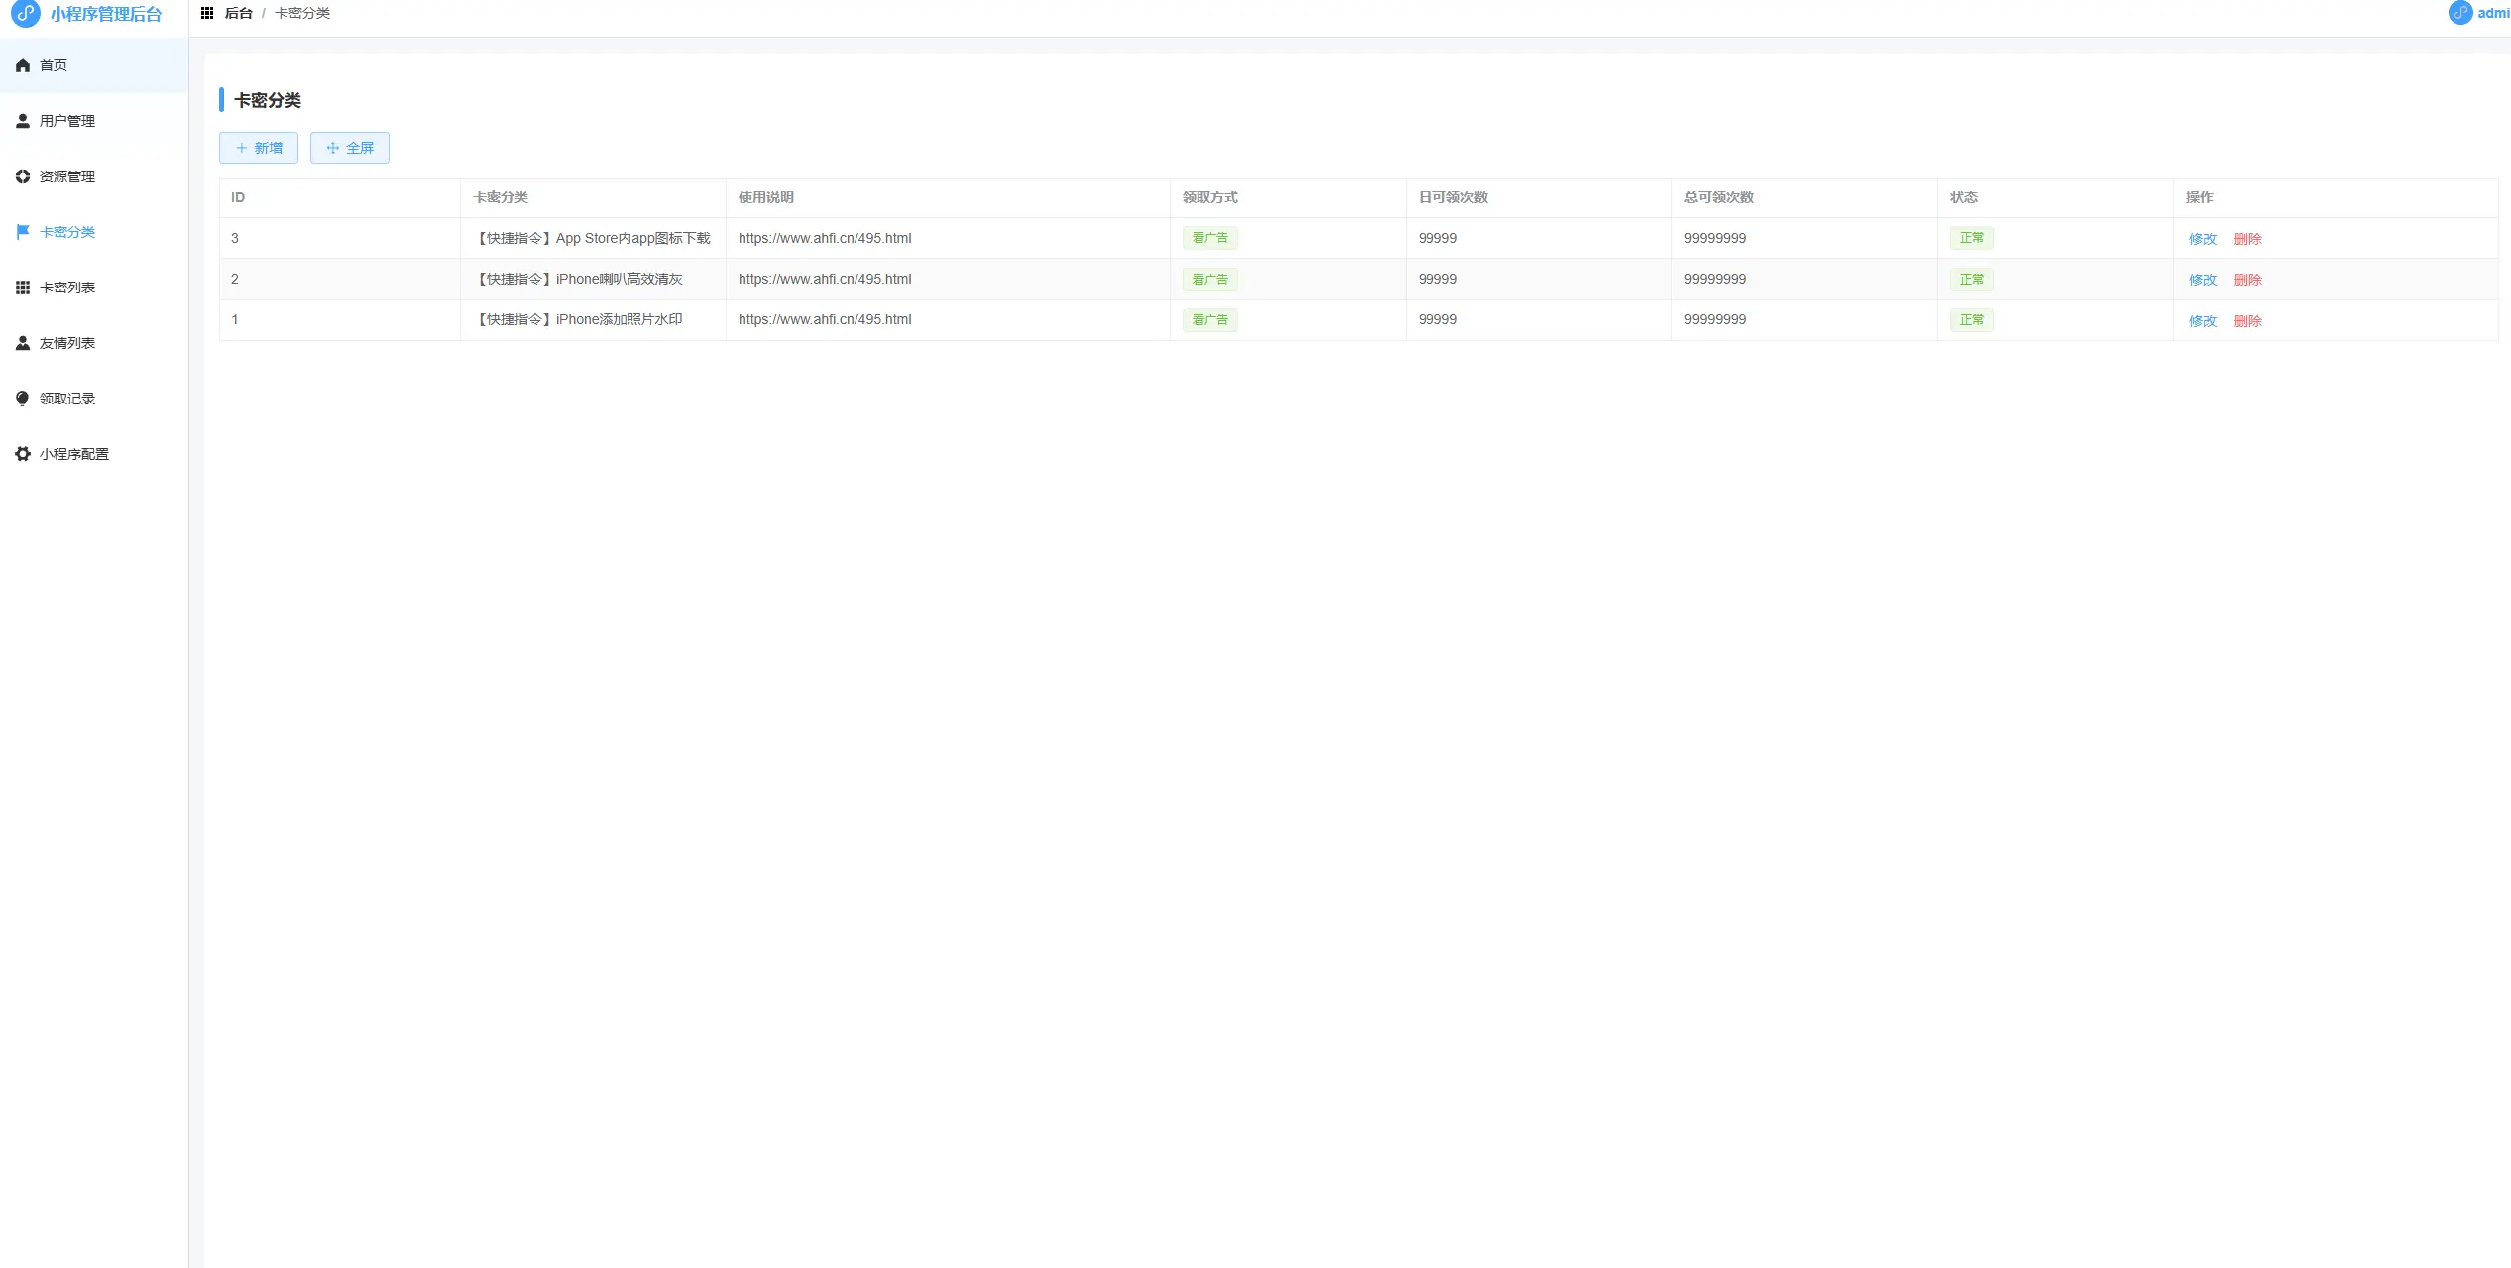Viewport: 2511px width, 1268px height.
Task: Click 修改 for the App Store row
Action: pos(2202,239)
